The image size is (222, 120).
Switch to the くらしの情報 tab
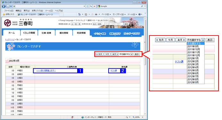29,33
